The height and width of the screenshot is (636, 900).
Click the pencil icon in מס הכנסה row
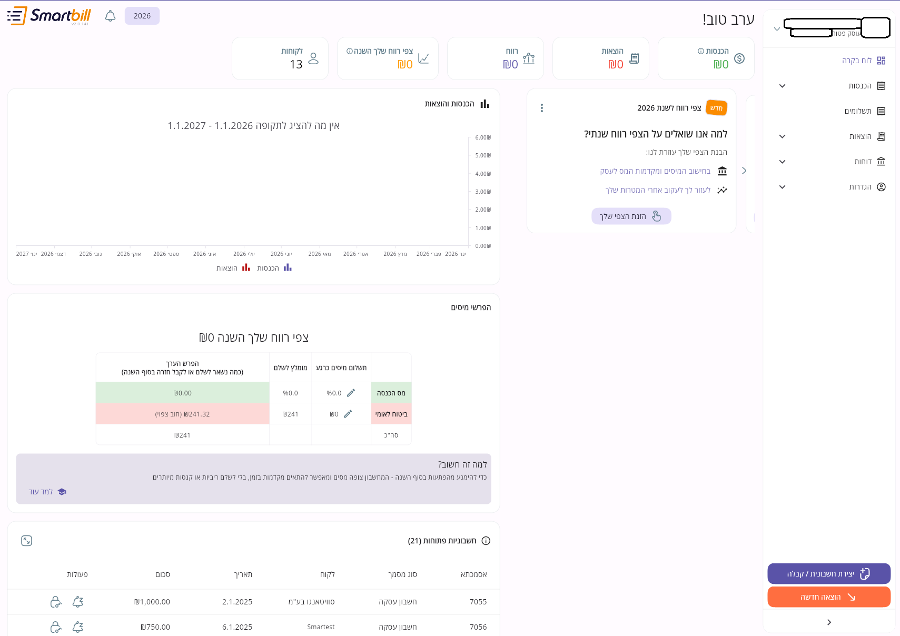coord(351,393)
